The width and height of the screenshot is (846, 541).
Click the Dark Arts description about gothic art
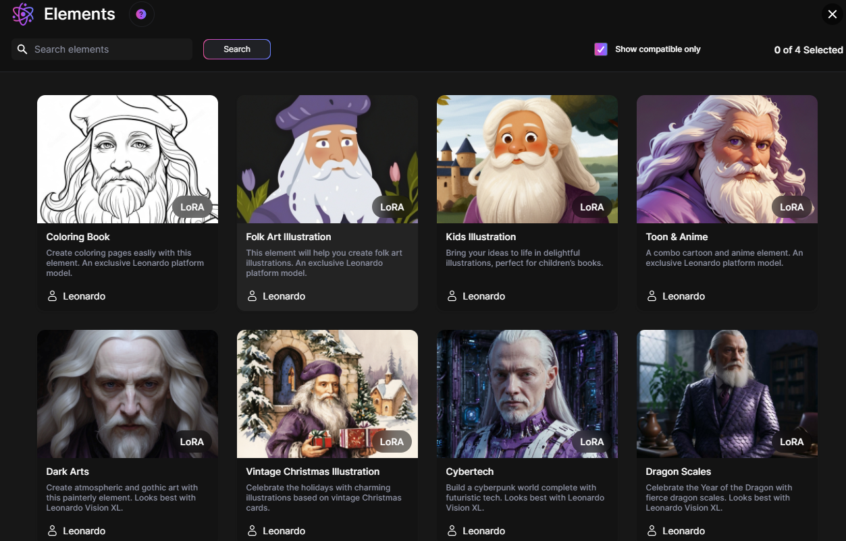[x=122, y=498]
